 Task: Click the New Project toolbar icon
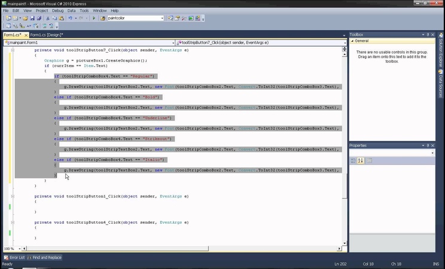click(x=8, y=18)
